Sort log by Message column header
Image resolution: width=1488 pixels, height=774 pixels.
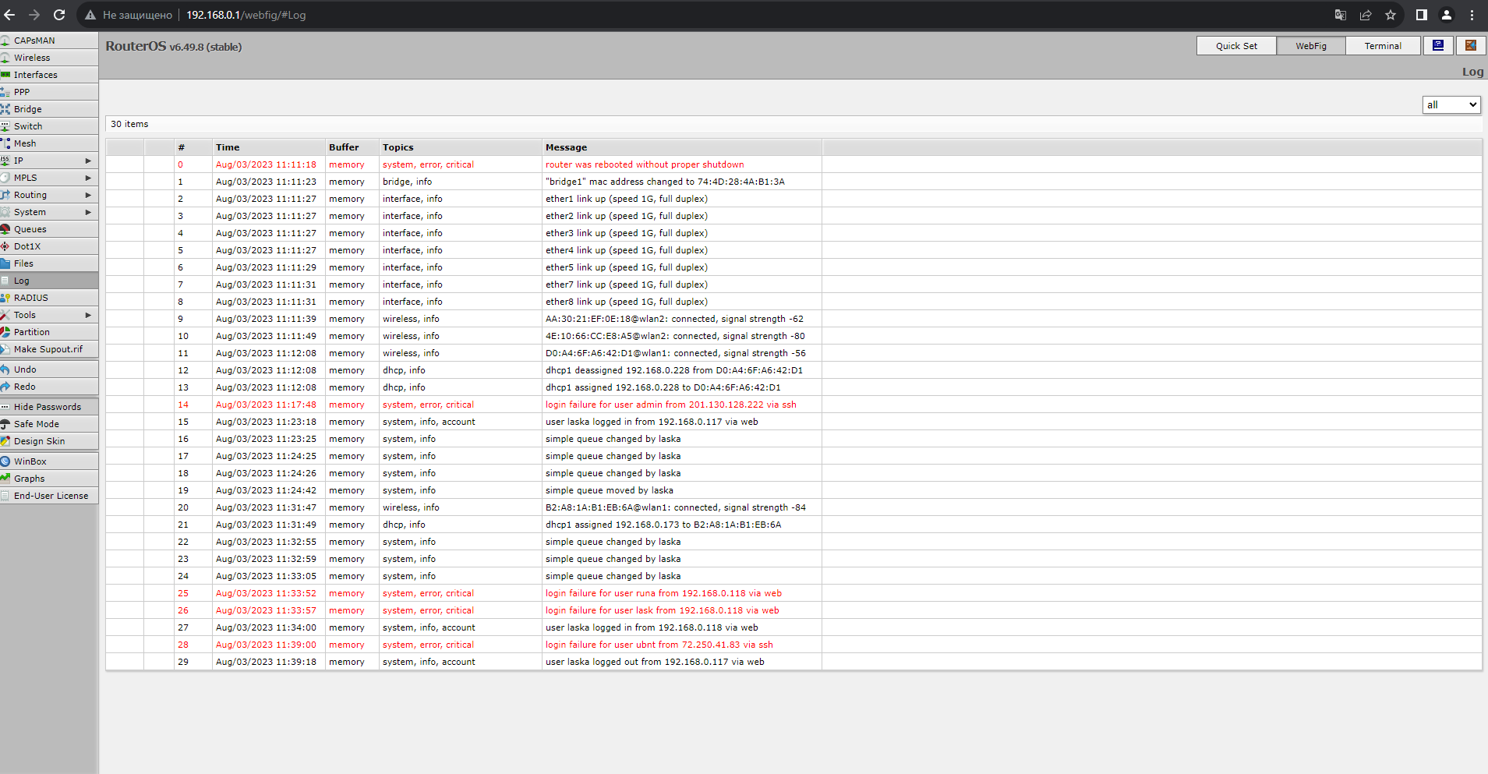pyautogui.click(x=682, y=147)
